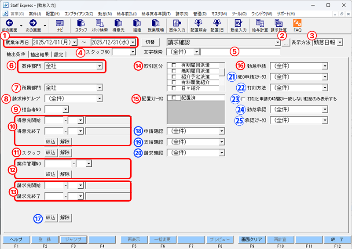Open the 給与計算 toolbar icon
Image resolution: width=352 pixels, height=249 pixels.
tap(260, 25)
